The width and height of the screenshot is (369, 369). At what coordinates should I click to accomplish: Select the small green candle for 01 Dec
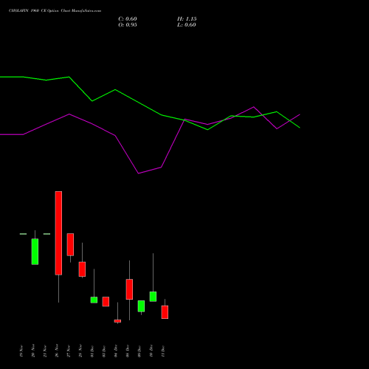[94, 300]
